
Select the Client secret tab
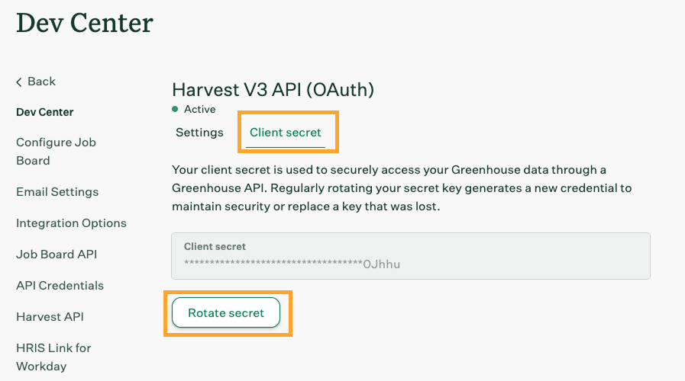point(286,133)
